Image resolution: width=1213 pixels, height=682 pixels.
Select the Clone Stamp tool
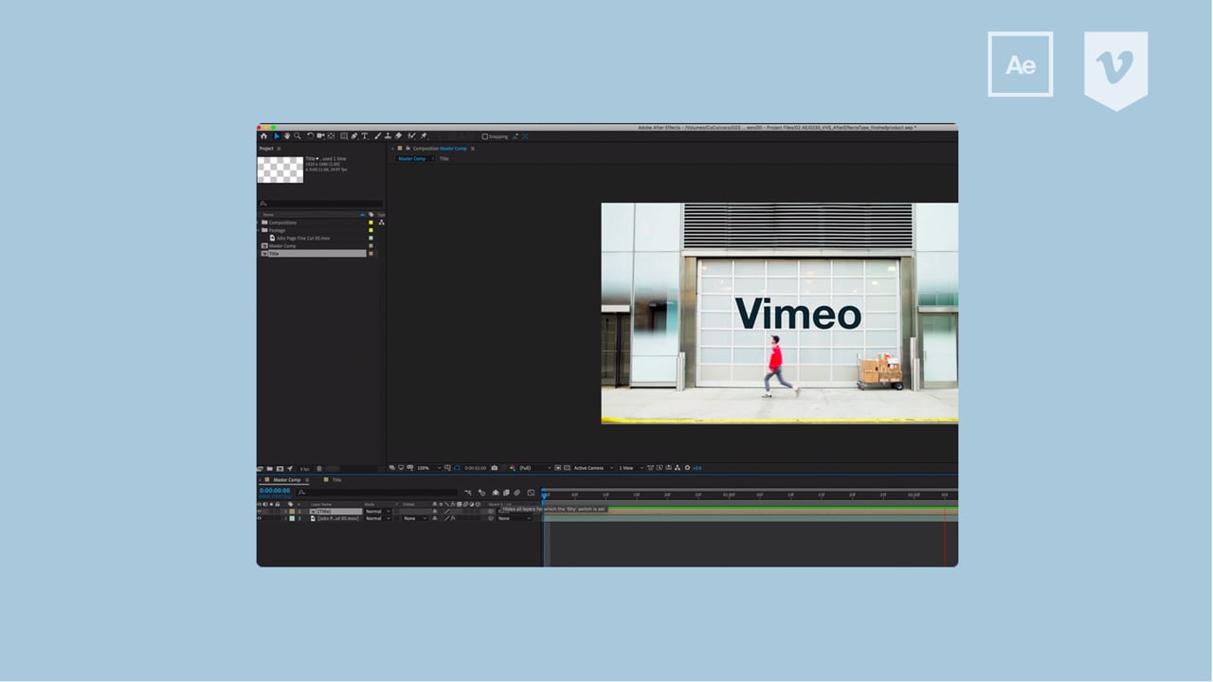tap(388, 136)
